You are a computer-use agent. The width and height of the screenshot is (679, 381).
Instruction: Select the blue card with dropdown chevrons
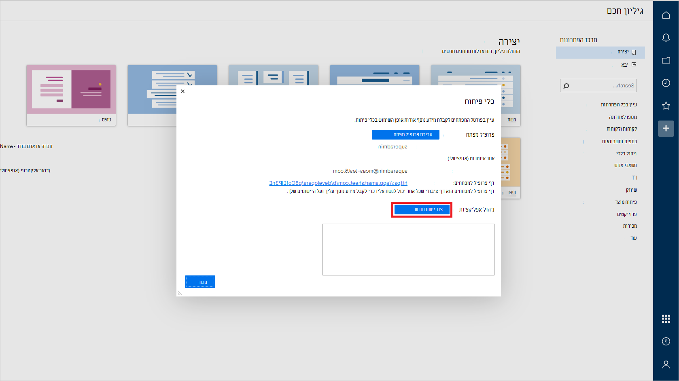152,95
